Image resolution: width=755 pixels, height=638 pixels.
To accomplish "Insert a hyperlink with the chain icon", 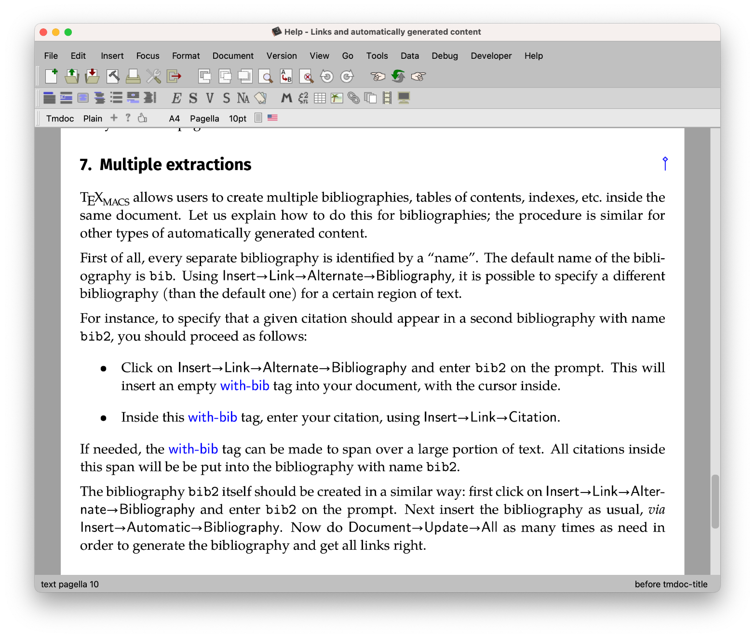I will tap(353, 98).
